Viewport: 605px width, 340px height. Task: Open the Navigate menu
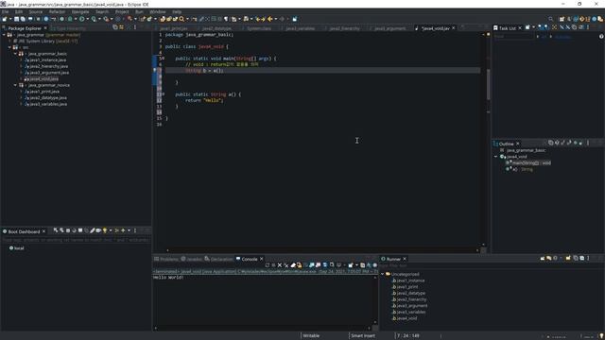click(x=80, y=12)
